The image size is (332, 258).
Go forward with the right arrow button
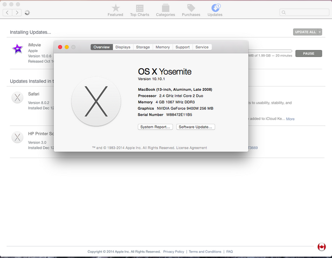pyautogui.click(x=17, y=13)
